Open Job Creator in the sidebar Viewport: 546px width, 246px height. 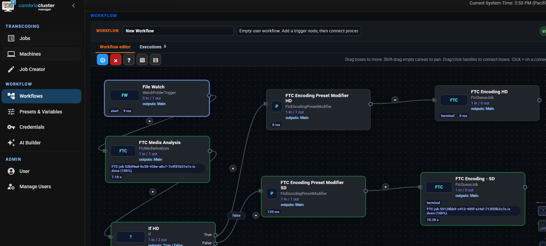click(x=41, y=69)
